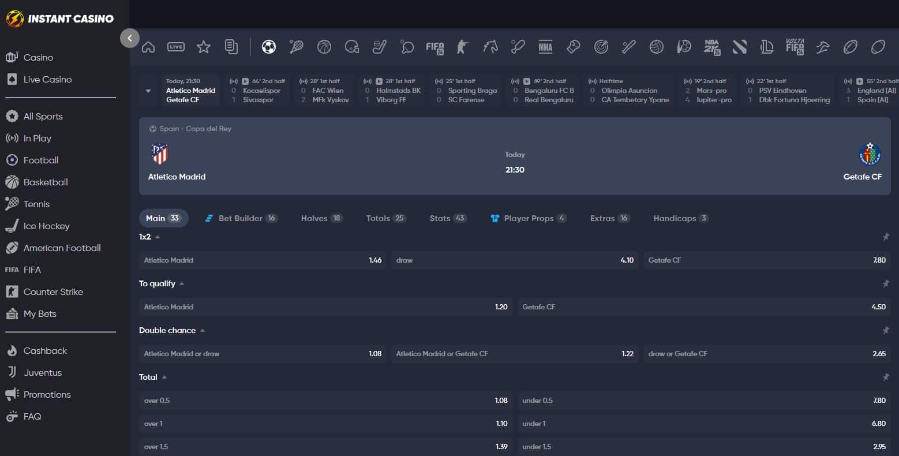Select under 0.5 total at 7.80

(704, 401)
